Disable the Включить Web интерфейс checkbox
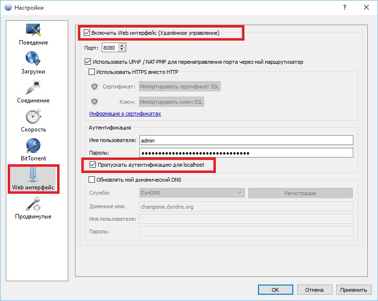Screen dimensions: 378x301 click(x=87, y=33)
